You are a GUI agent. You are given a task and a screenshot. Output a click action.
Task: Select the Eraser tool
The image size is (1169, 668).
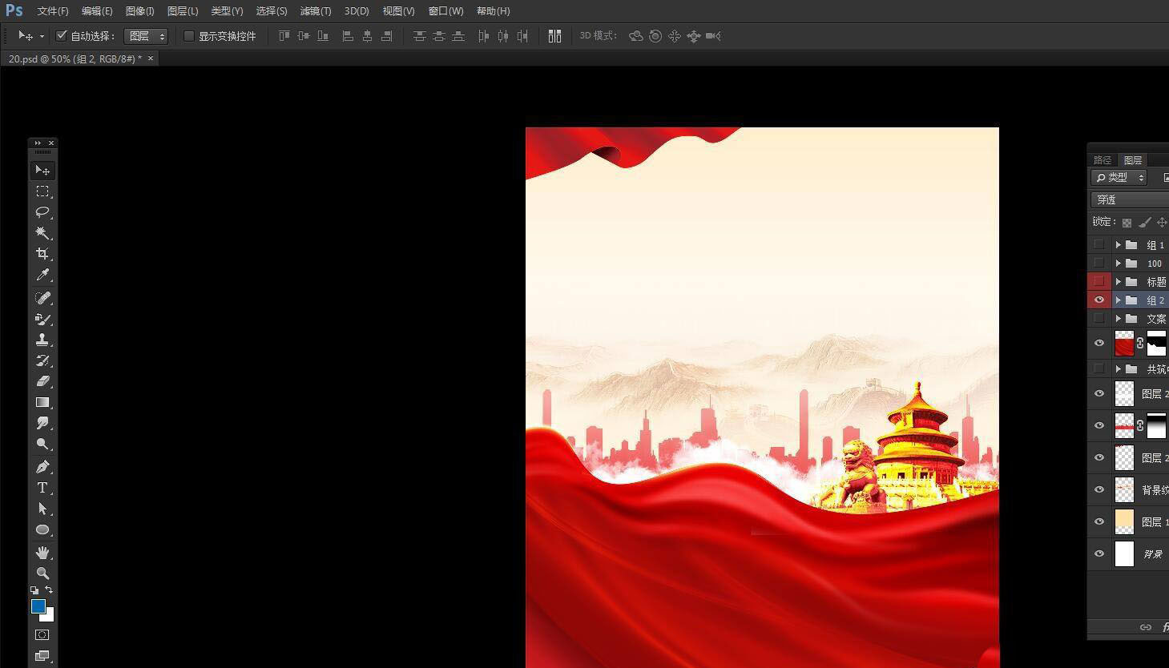[42, 381]
